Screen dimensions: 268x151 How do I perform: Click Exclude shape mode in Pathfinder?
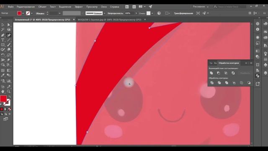pos(233,73)
